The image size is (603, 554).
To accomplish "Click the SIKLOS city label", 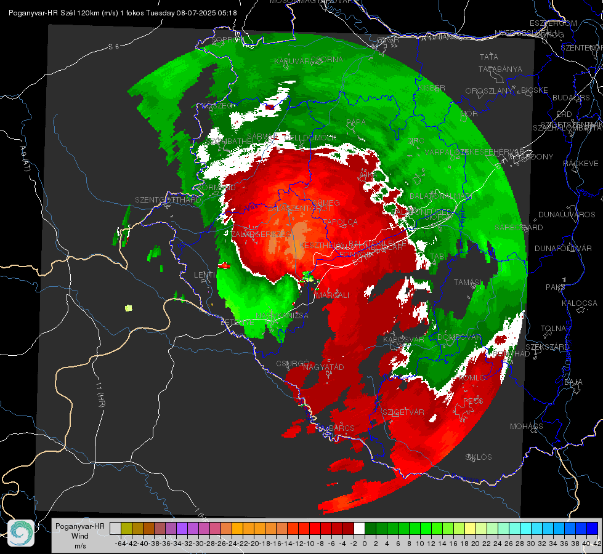I will [479, 457].
